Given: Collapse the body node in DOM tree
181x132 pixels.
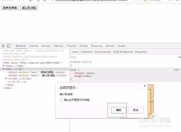Looking at the screenshot, I should (x=4, y=69).
